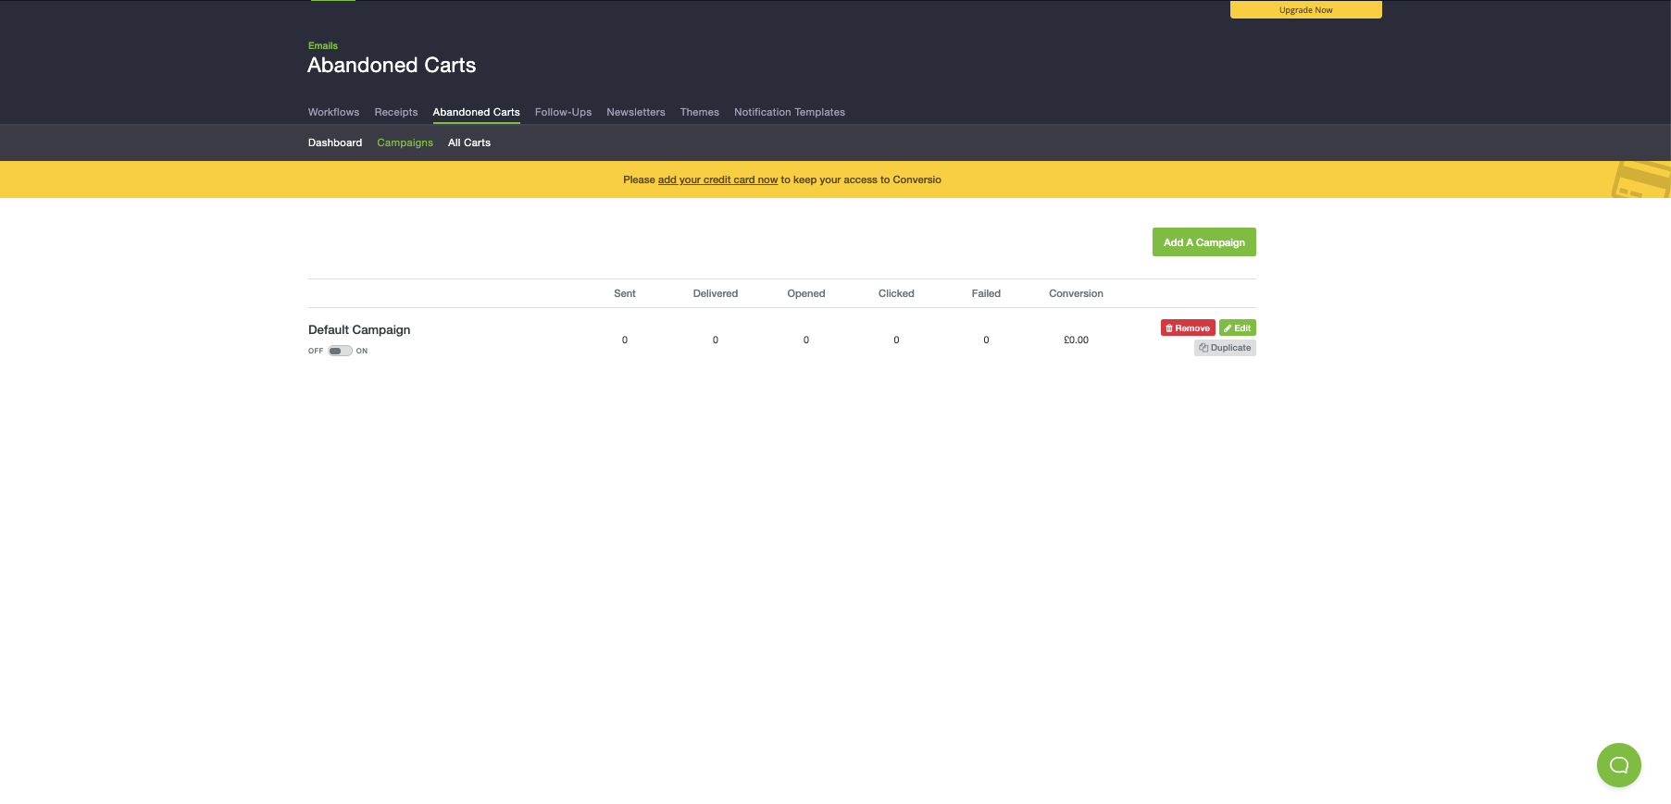Click the Remove button for Default Campaign
1671x804 pixels.
point(1188,328)
